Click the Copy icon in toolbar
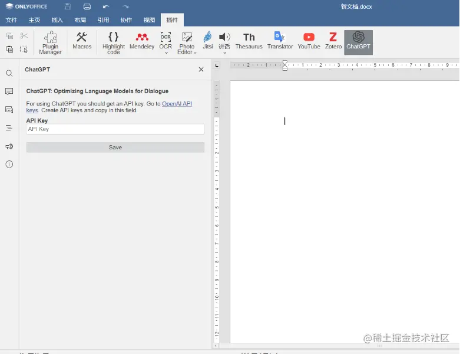This screenshot has width=460, height=354. pyautogui.click(x=9, y=36)
